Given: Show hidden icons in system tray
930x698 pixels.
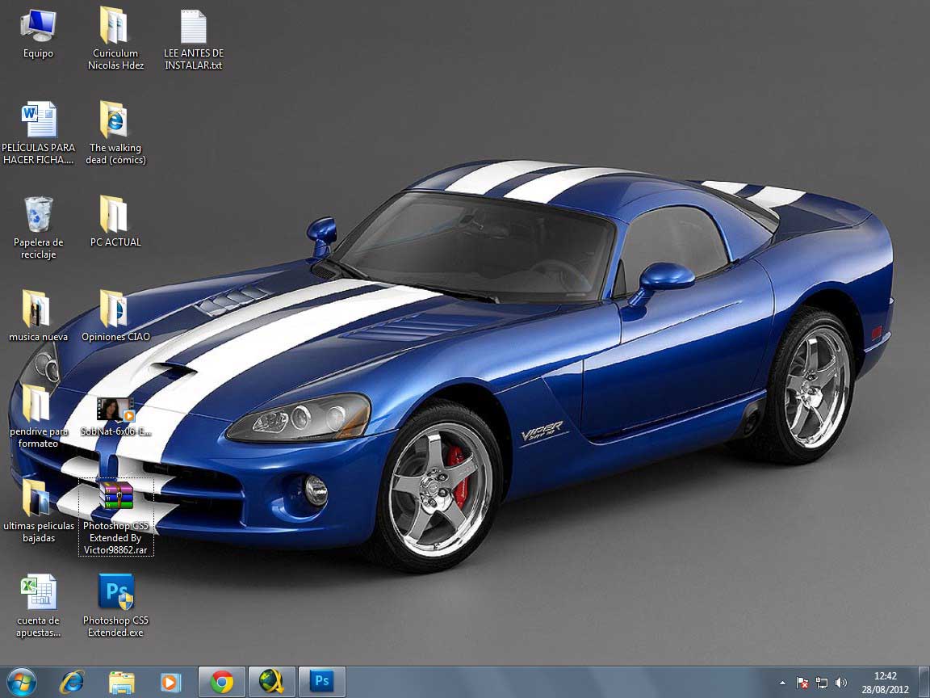Looking at the screenshot, I should (781, 683).
